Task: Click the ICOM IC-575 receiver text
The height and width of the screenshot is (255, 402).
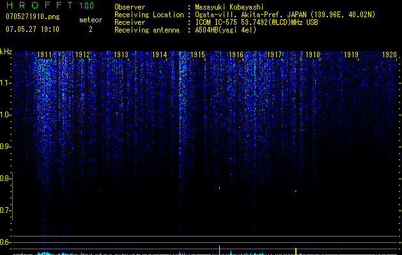Action: coord(256,22)
